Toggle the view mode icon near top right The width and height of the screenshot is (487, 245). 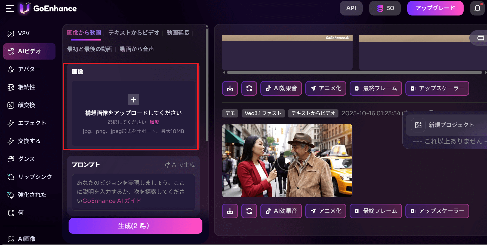(481, 38)
